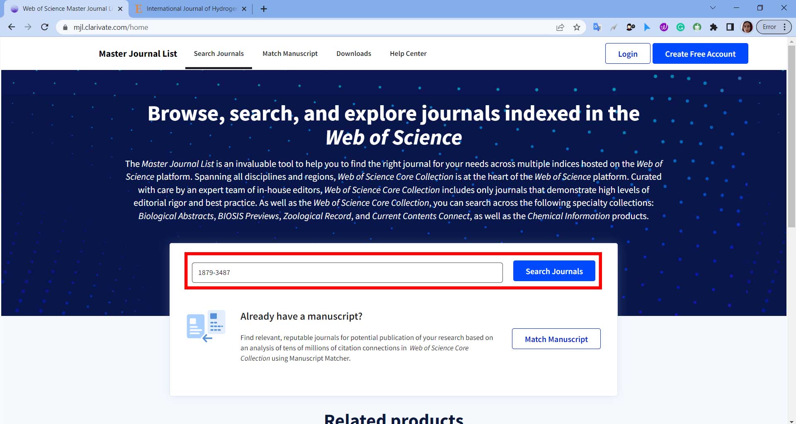Open the Downloads page
This screenshot has height=424, width=796.
(354, 54)
